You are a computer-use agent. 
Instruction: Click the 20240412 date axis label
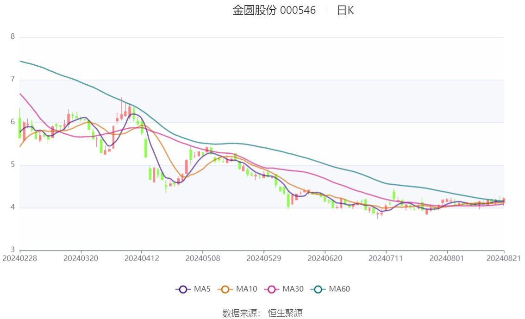(x=142, y=258)
